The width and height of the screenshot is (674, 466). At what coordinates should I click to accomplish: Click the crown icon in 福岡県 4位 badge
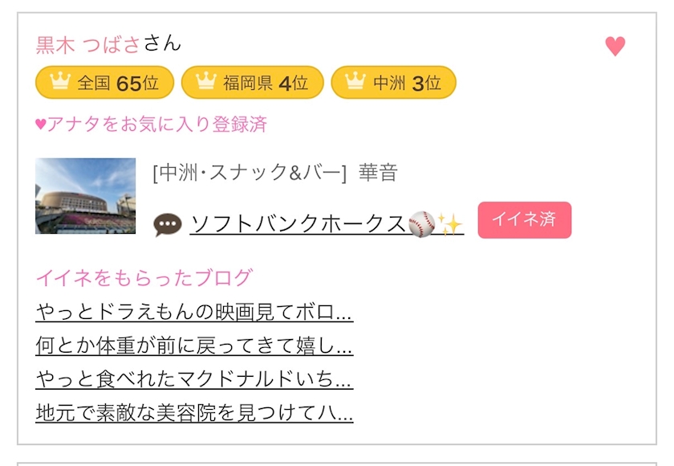click(x=206, y=82)
